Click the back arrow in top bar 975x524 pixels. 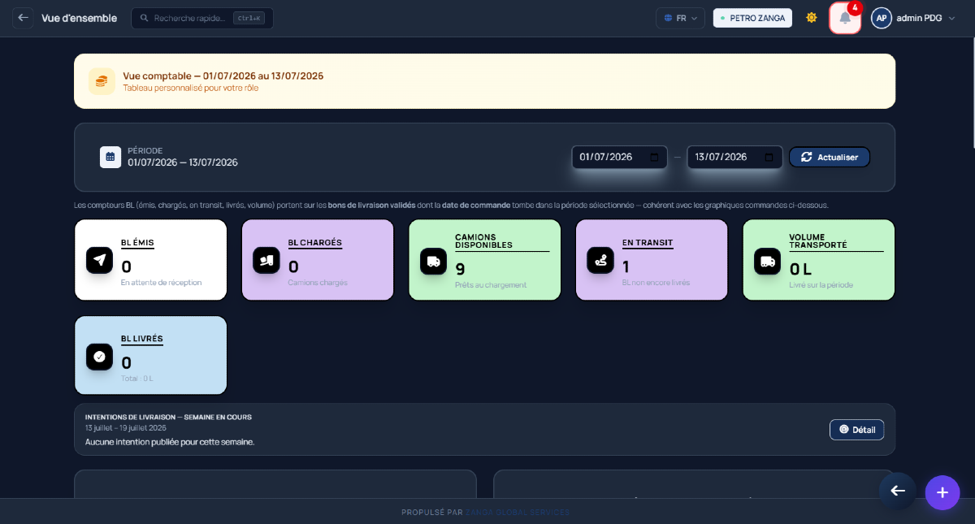pos(23,18)
